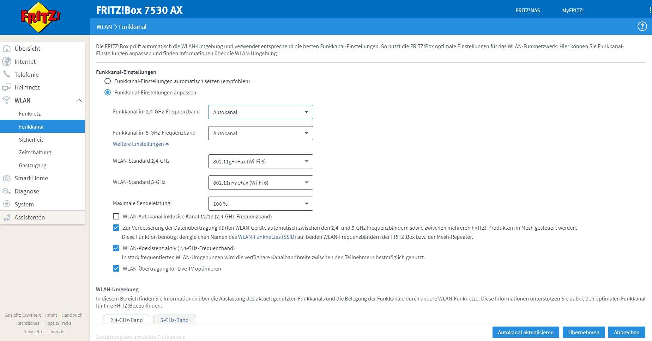This screenshot has height=341, width=652.
Task: Click the Übernehmen button
Action: click(x=584, y=332)
